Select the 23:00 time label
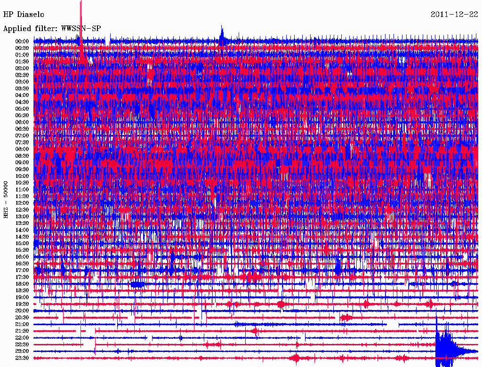This screenshot has width=482, height=367. coord(22,351)
